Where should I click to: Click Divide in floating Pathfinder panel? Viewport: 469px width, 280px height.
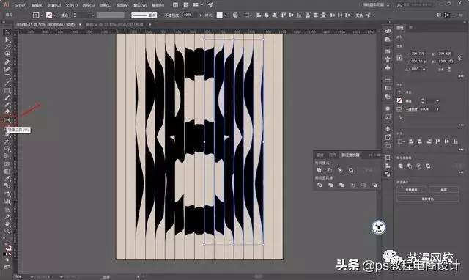(x=320, y=185)
